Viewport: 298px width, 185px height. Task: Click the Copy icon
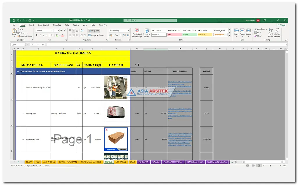pyautogui.click(x=19, y=33)
